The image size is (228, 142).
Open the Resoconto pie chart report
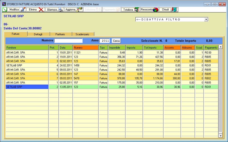pos(150,10)
